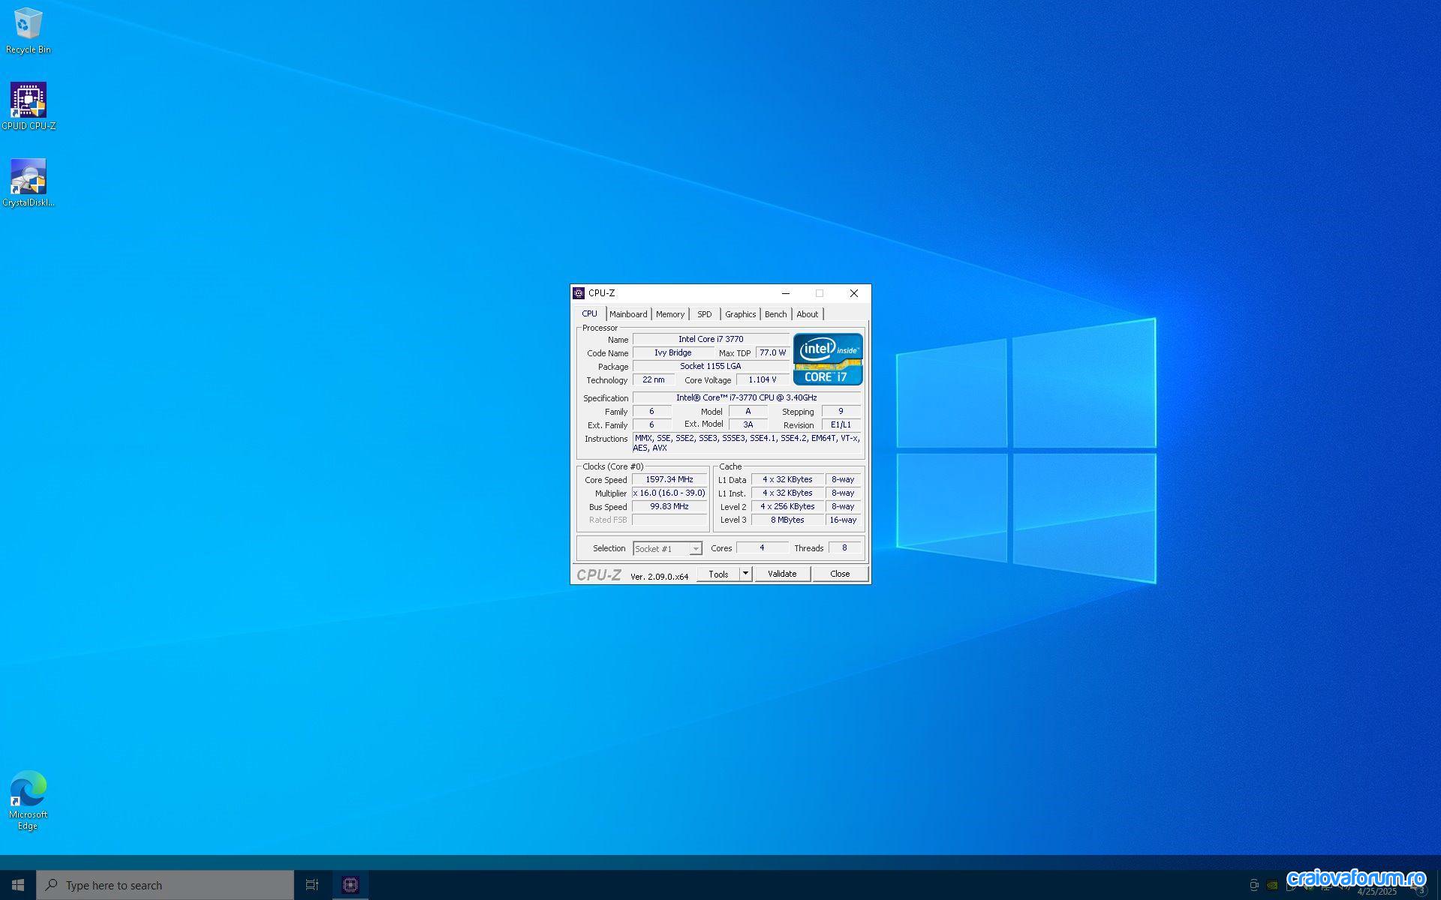Click the Instructions list field

click(x=746, y=443)
